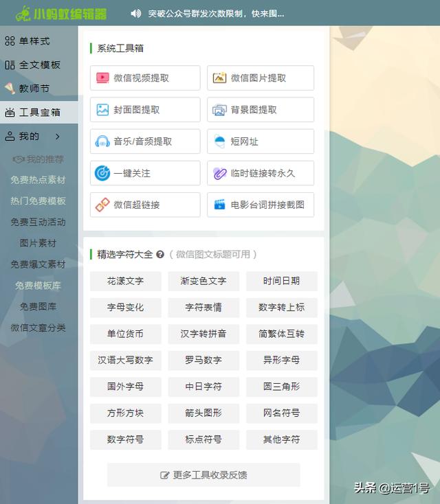
Task: Select 汉语大写数字 option
Action: pyautogui.click(x=126, y=360)
